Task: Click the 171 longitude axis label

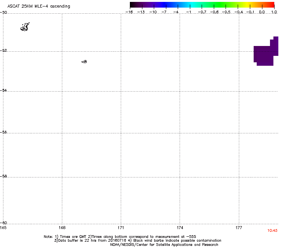Action: click(121, 228)
